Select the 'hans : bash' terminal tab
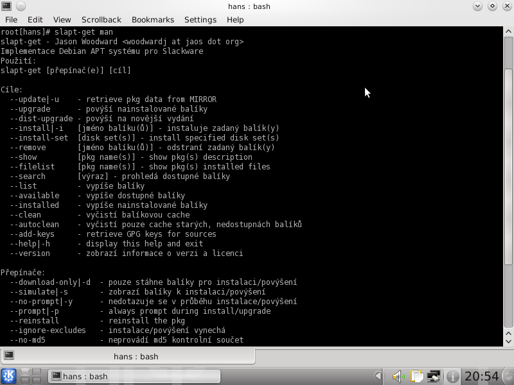This screenshot has height=385, width=514. click(x=128, y=356)
